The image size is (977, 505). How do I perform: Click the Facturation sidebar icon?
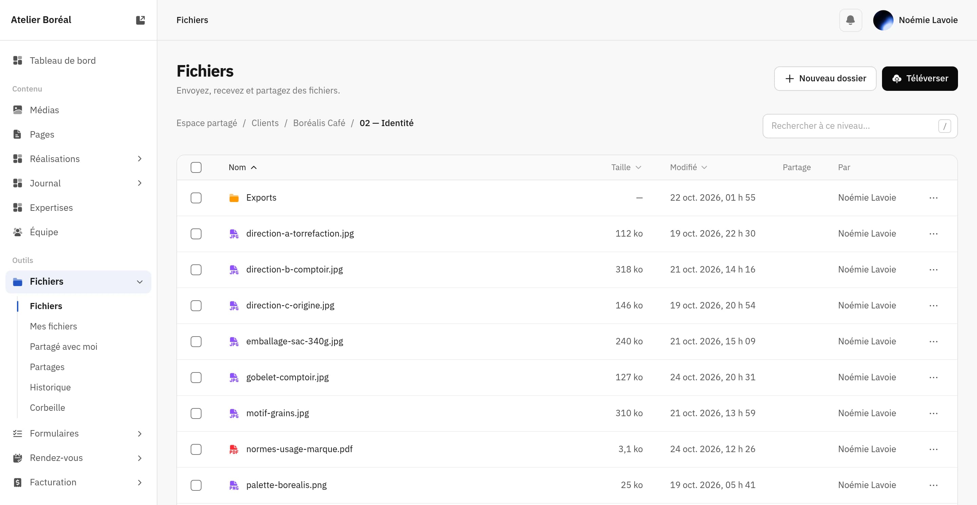point(17,482)
